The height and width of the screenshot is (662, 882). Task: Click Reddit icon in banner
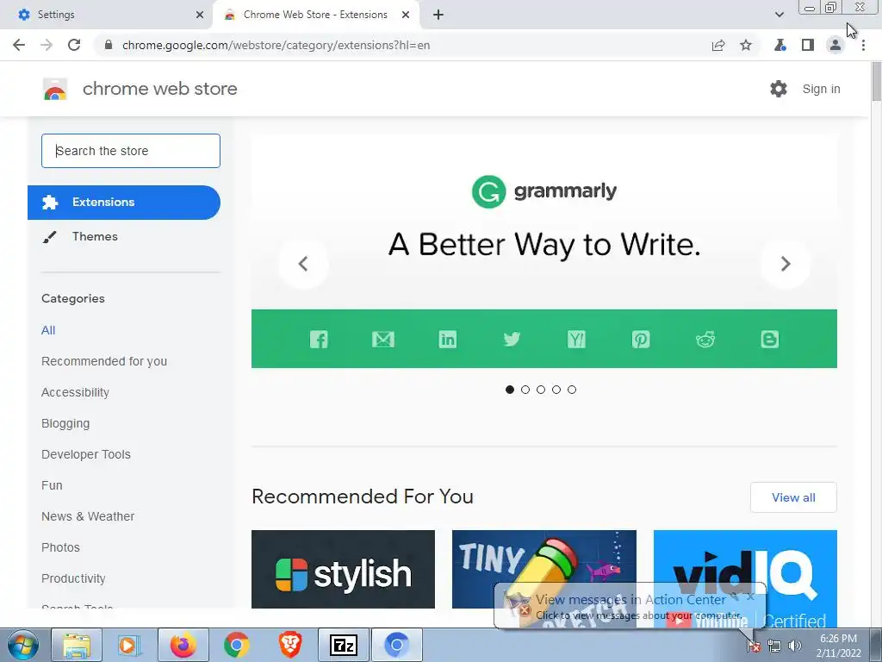pos(705,339)
